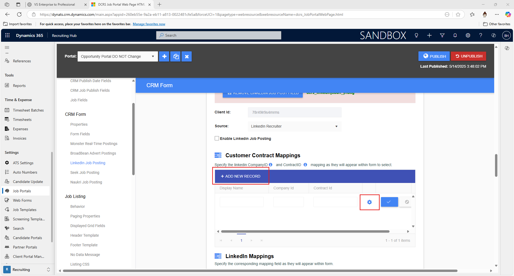
Task: Click page 1 in the grid pager
Action: click(241, 240)
